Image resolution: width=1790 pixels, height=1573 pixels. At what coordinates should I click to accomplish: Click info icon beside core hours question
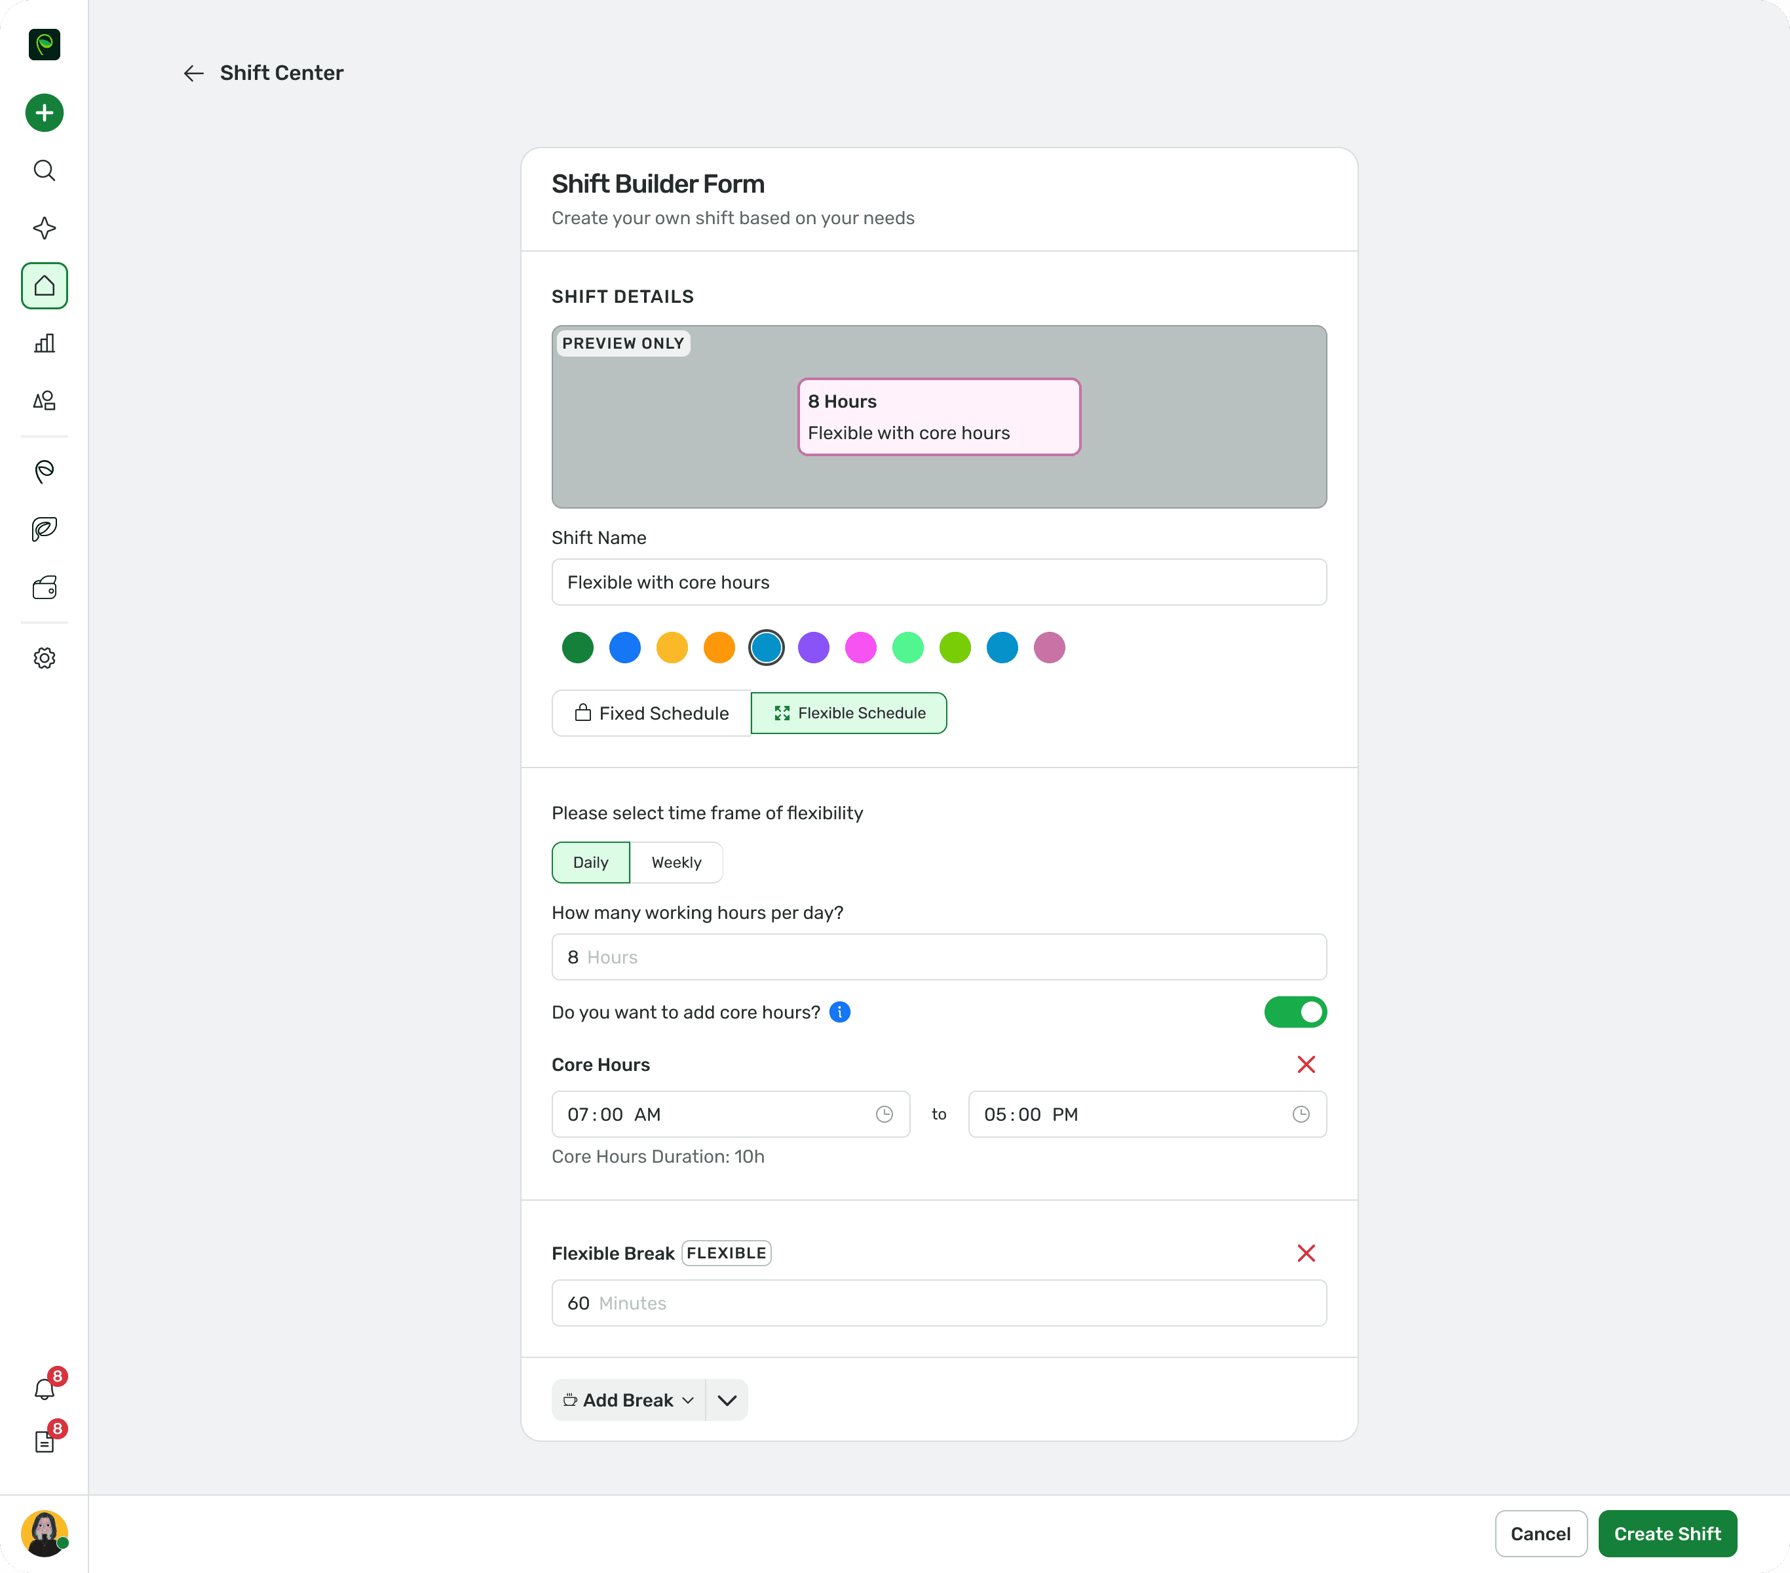pyautogui.click(x=840, y=1013)
